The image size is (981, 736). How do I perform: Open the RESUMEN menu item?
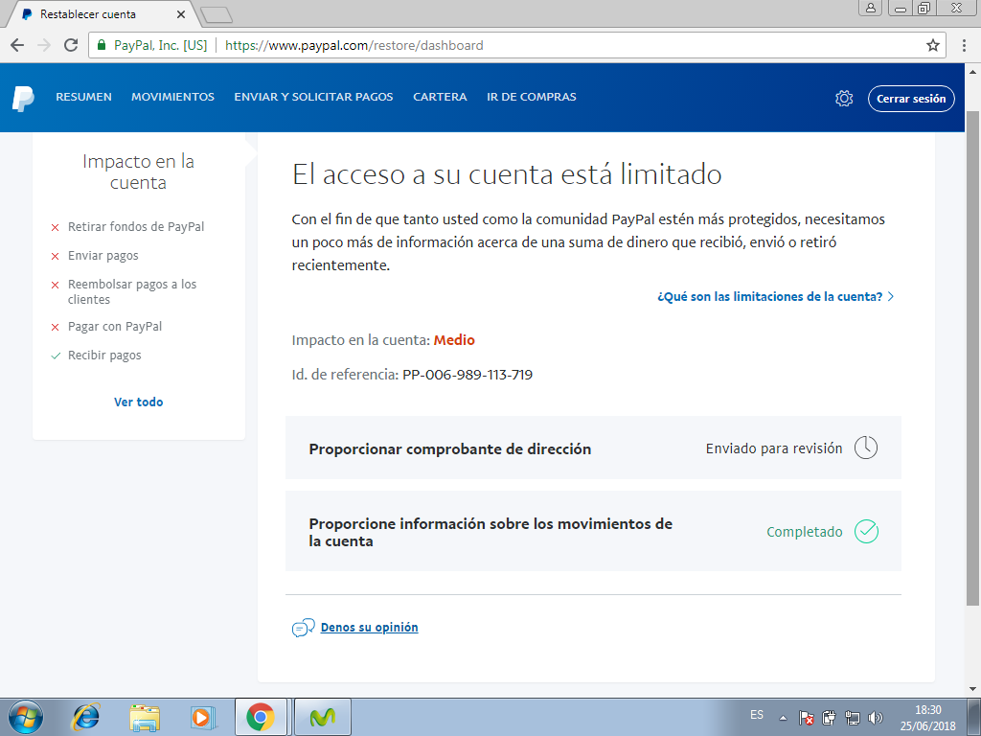coord(84,97)
